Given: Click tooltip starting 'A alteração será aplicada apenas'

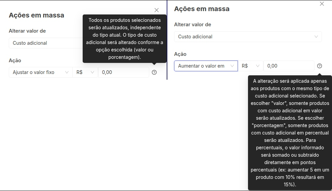Looking at the screenshot, I should tap(290, 133).
